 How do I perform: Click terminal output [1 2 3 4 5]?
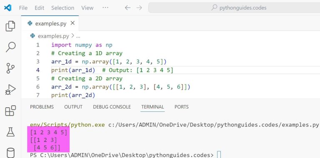point(49,133)
